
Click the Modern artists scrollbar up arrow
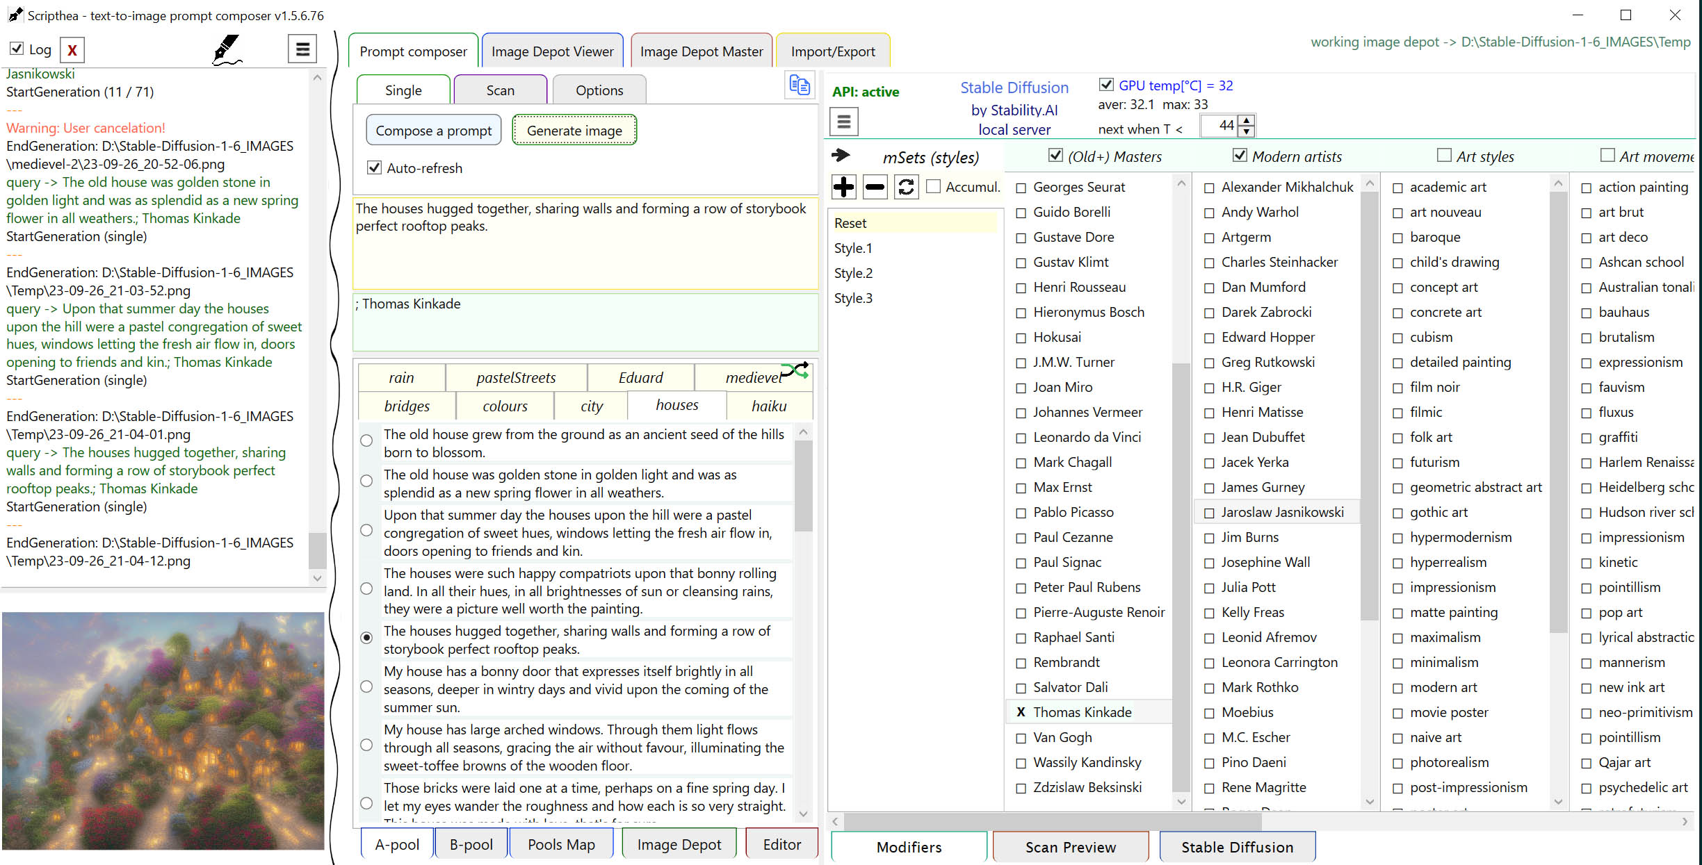coord(1370,183)
